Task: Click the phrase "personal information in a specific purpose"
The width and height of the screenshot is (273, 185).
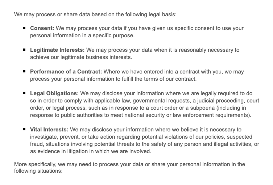Action: (x=82, y=35)
